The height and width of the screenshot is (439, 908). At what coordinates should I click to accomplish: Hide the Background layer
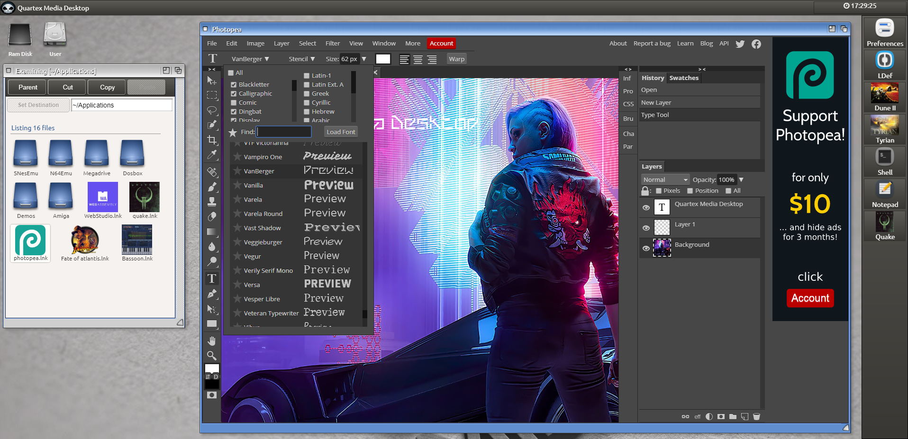pyautogui.click(x=646, y=248)
